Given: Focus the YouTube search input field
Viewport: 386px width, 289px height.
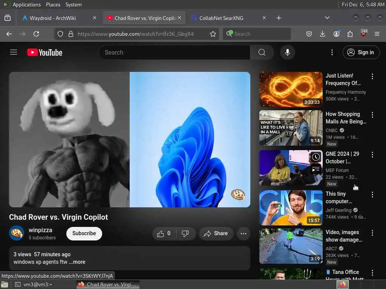Looking at the screenshot, I should click(174, 52).
